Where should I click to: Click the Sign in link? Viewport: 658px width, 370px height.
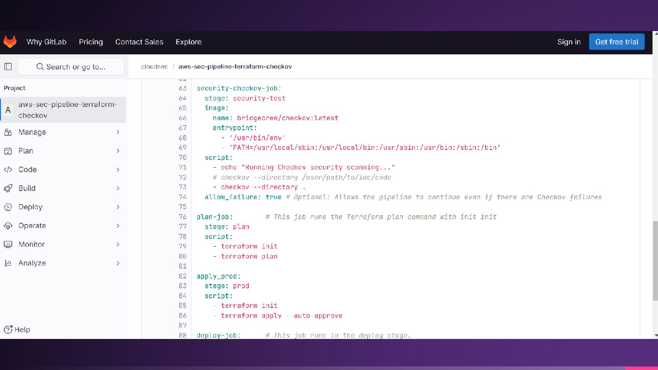pyautogui.click(x=569, y=42)
